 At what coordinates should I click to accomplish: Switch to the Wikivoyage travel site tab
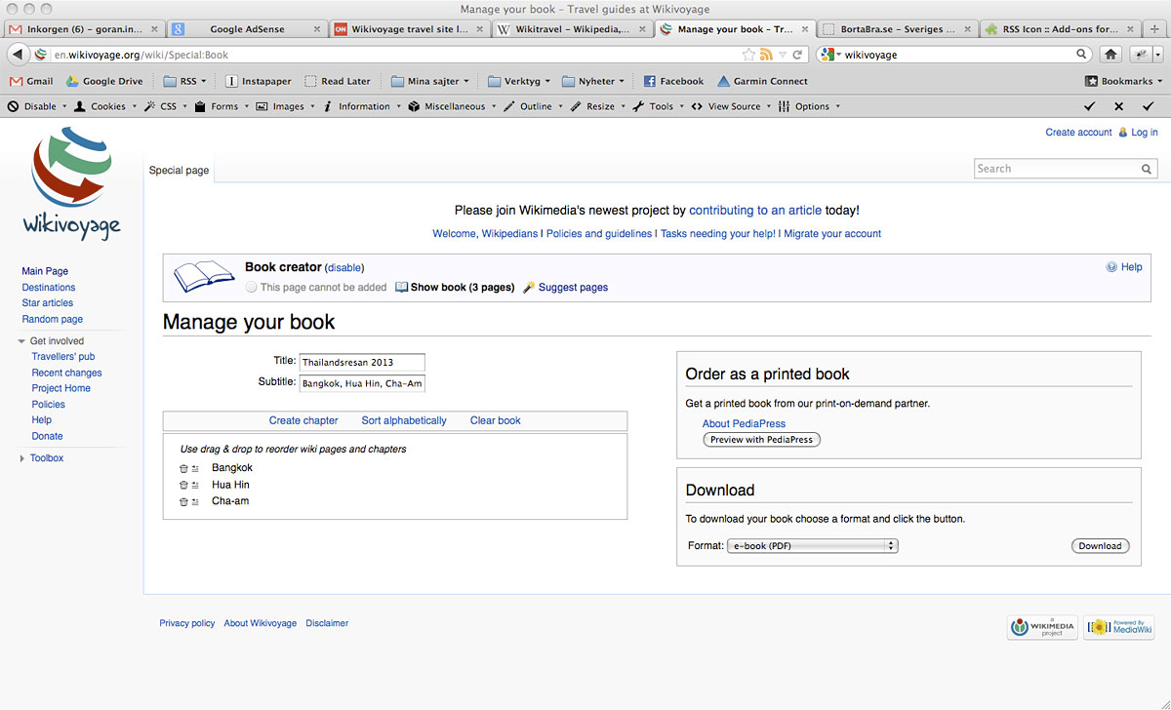click(409, 29)
